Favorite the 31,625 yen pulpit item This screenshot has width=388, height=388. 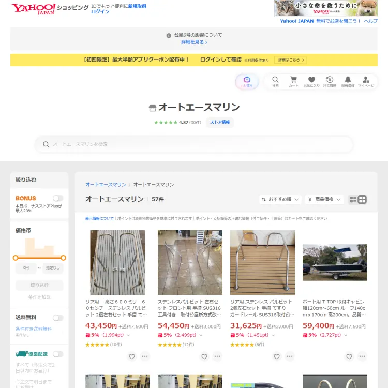(277, 356)
